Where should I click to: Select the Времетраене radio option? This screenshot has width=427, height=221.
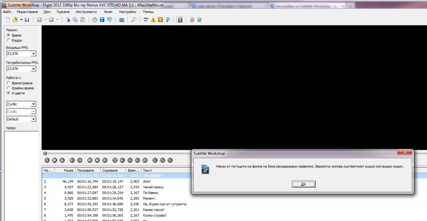point(9,83)
